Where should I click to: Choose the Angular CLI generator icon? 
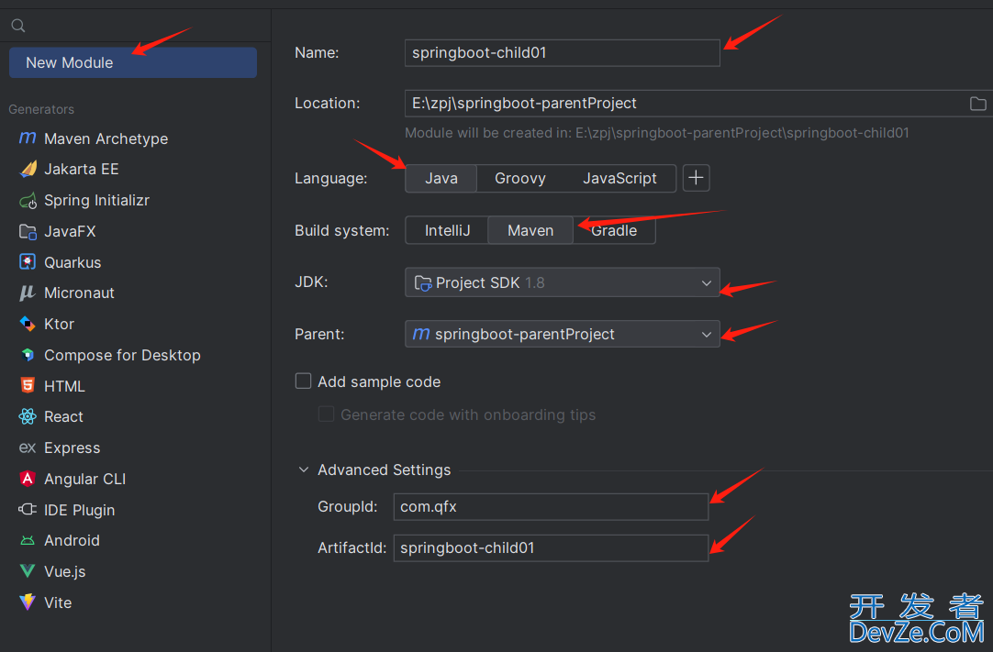pos(28,479)
